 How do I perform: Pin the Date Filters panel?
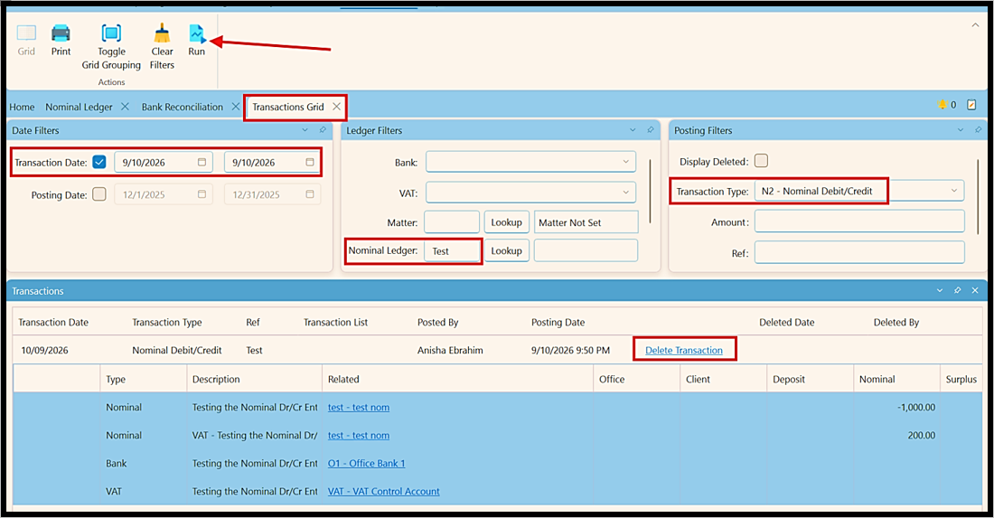323,130
